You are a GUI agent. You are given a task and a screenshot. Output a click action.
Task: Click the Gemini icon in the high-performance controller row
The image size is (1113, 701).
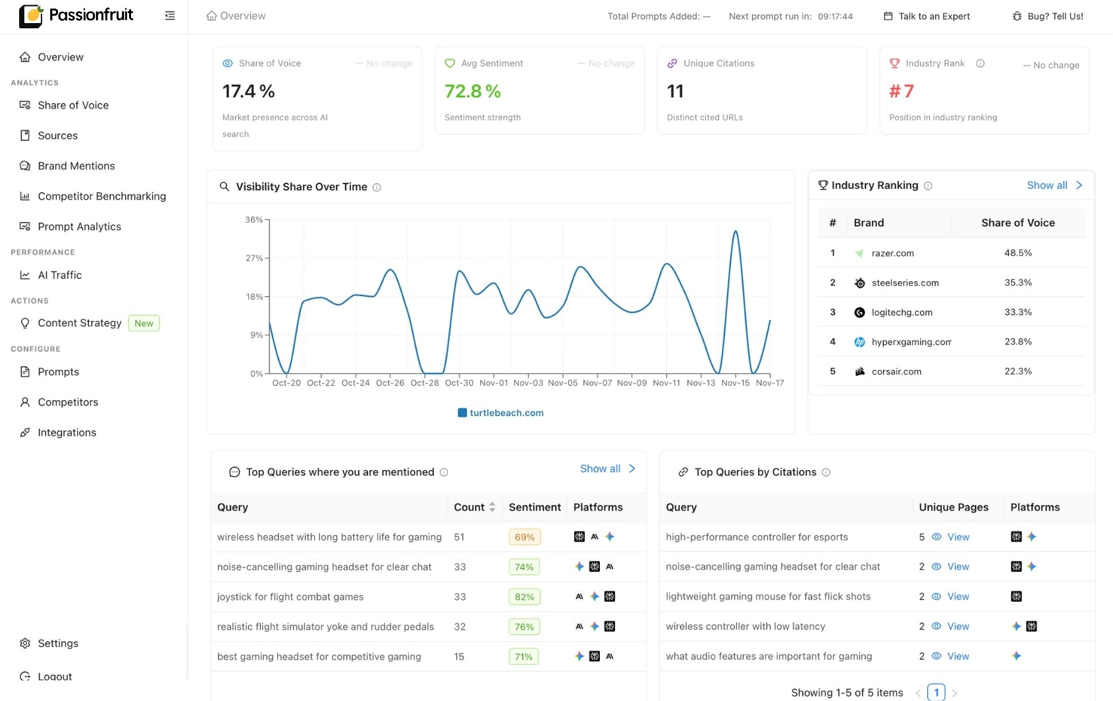point(1032,536)
